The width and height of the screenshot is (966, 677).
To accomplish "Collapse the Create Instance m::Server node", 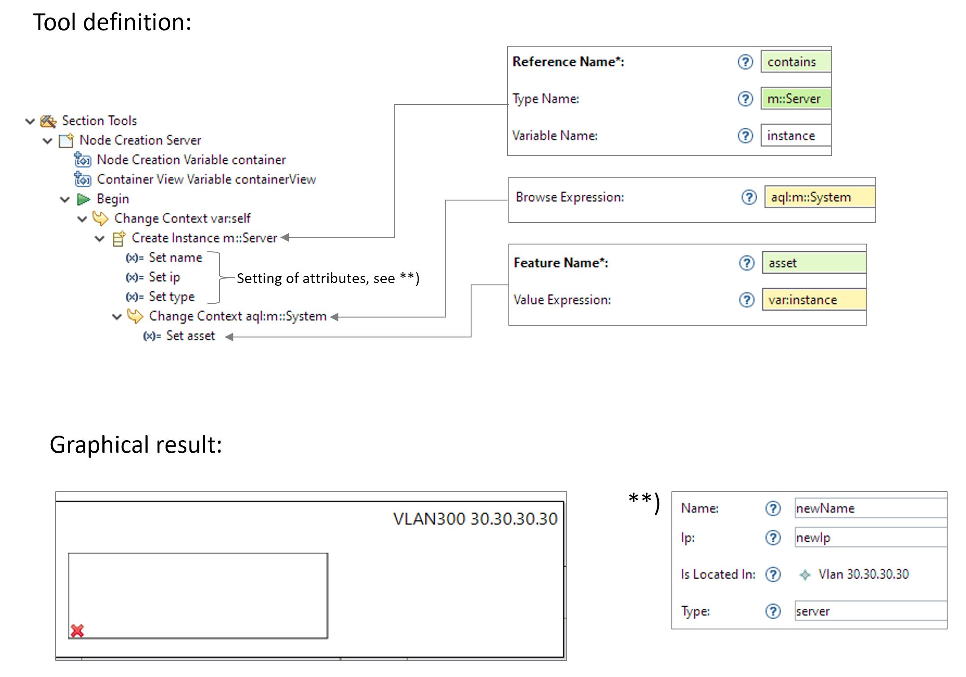I will pyautogui.click(x=100, y=239).
